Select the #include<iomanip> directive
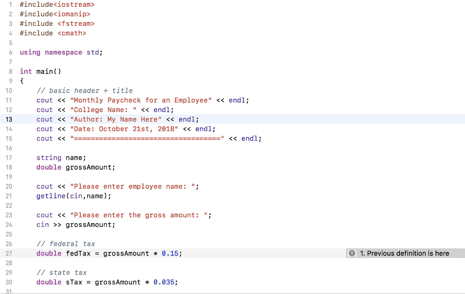The image size is (465, 294). (x=54, y=14)
